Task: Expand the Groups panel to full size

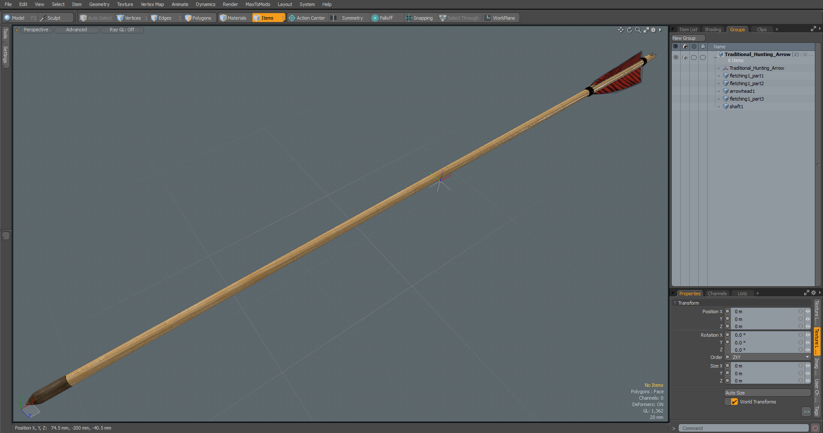Action: [x=813, y=29]
